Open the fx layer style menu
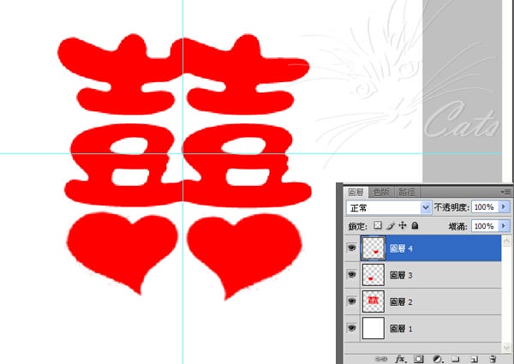514x364 pixels. click(400, 358)
